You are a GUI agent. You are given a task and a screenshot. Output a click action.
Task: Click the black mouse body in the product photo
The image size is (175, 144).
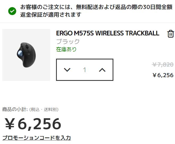[x=29, y=56]
